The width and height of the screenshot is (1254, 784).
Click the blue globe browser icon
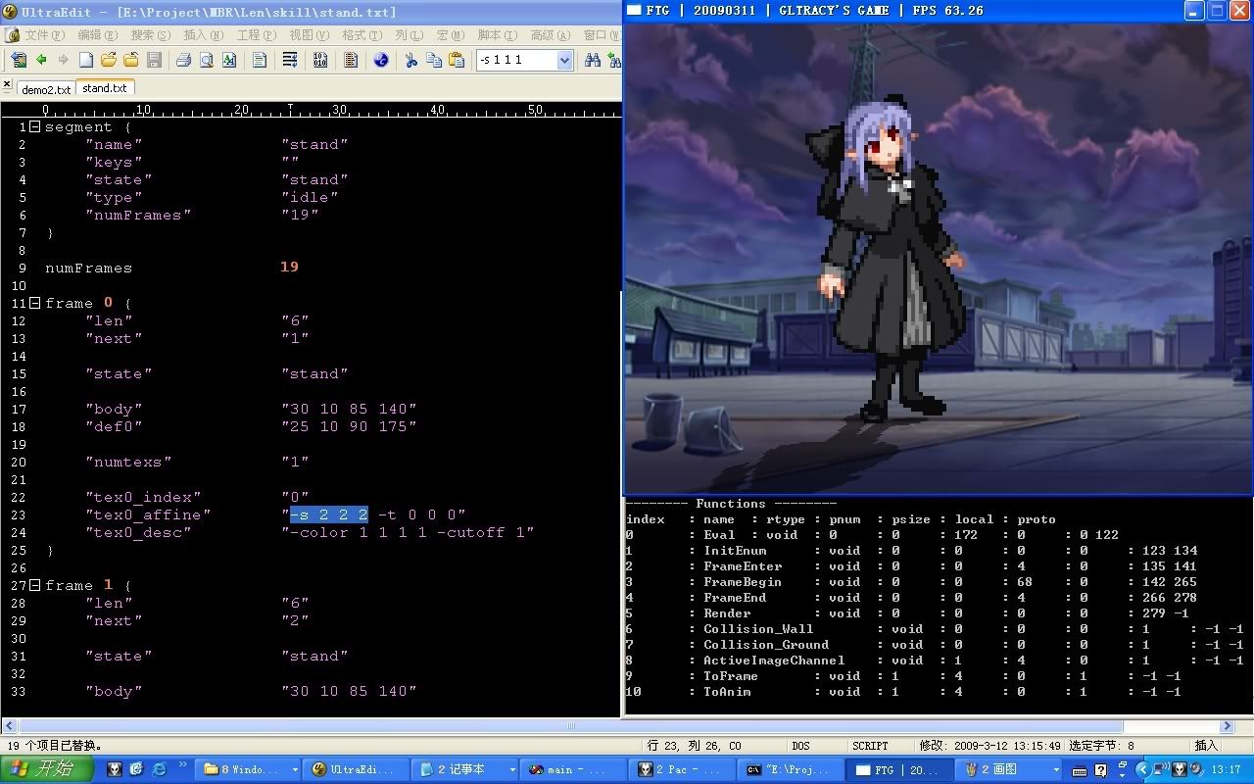pos(381,60)
